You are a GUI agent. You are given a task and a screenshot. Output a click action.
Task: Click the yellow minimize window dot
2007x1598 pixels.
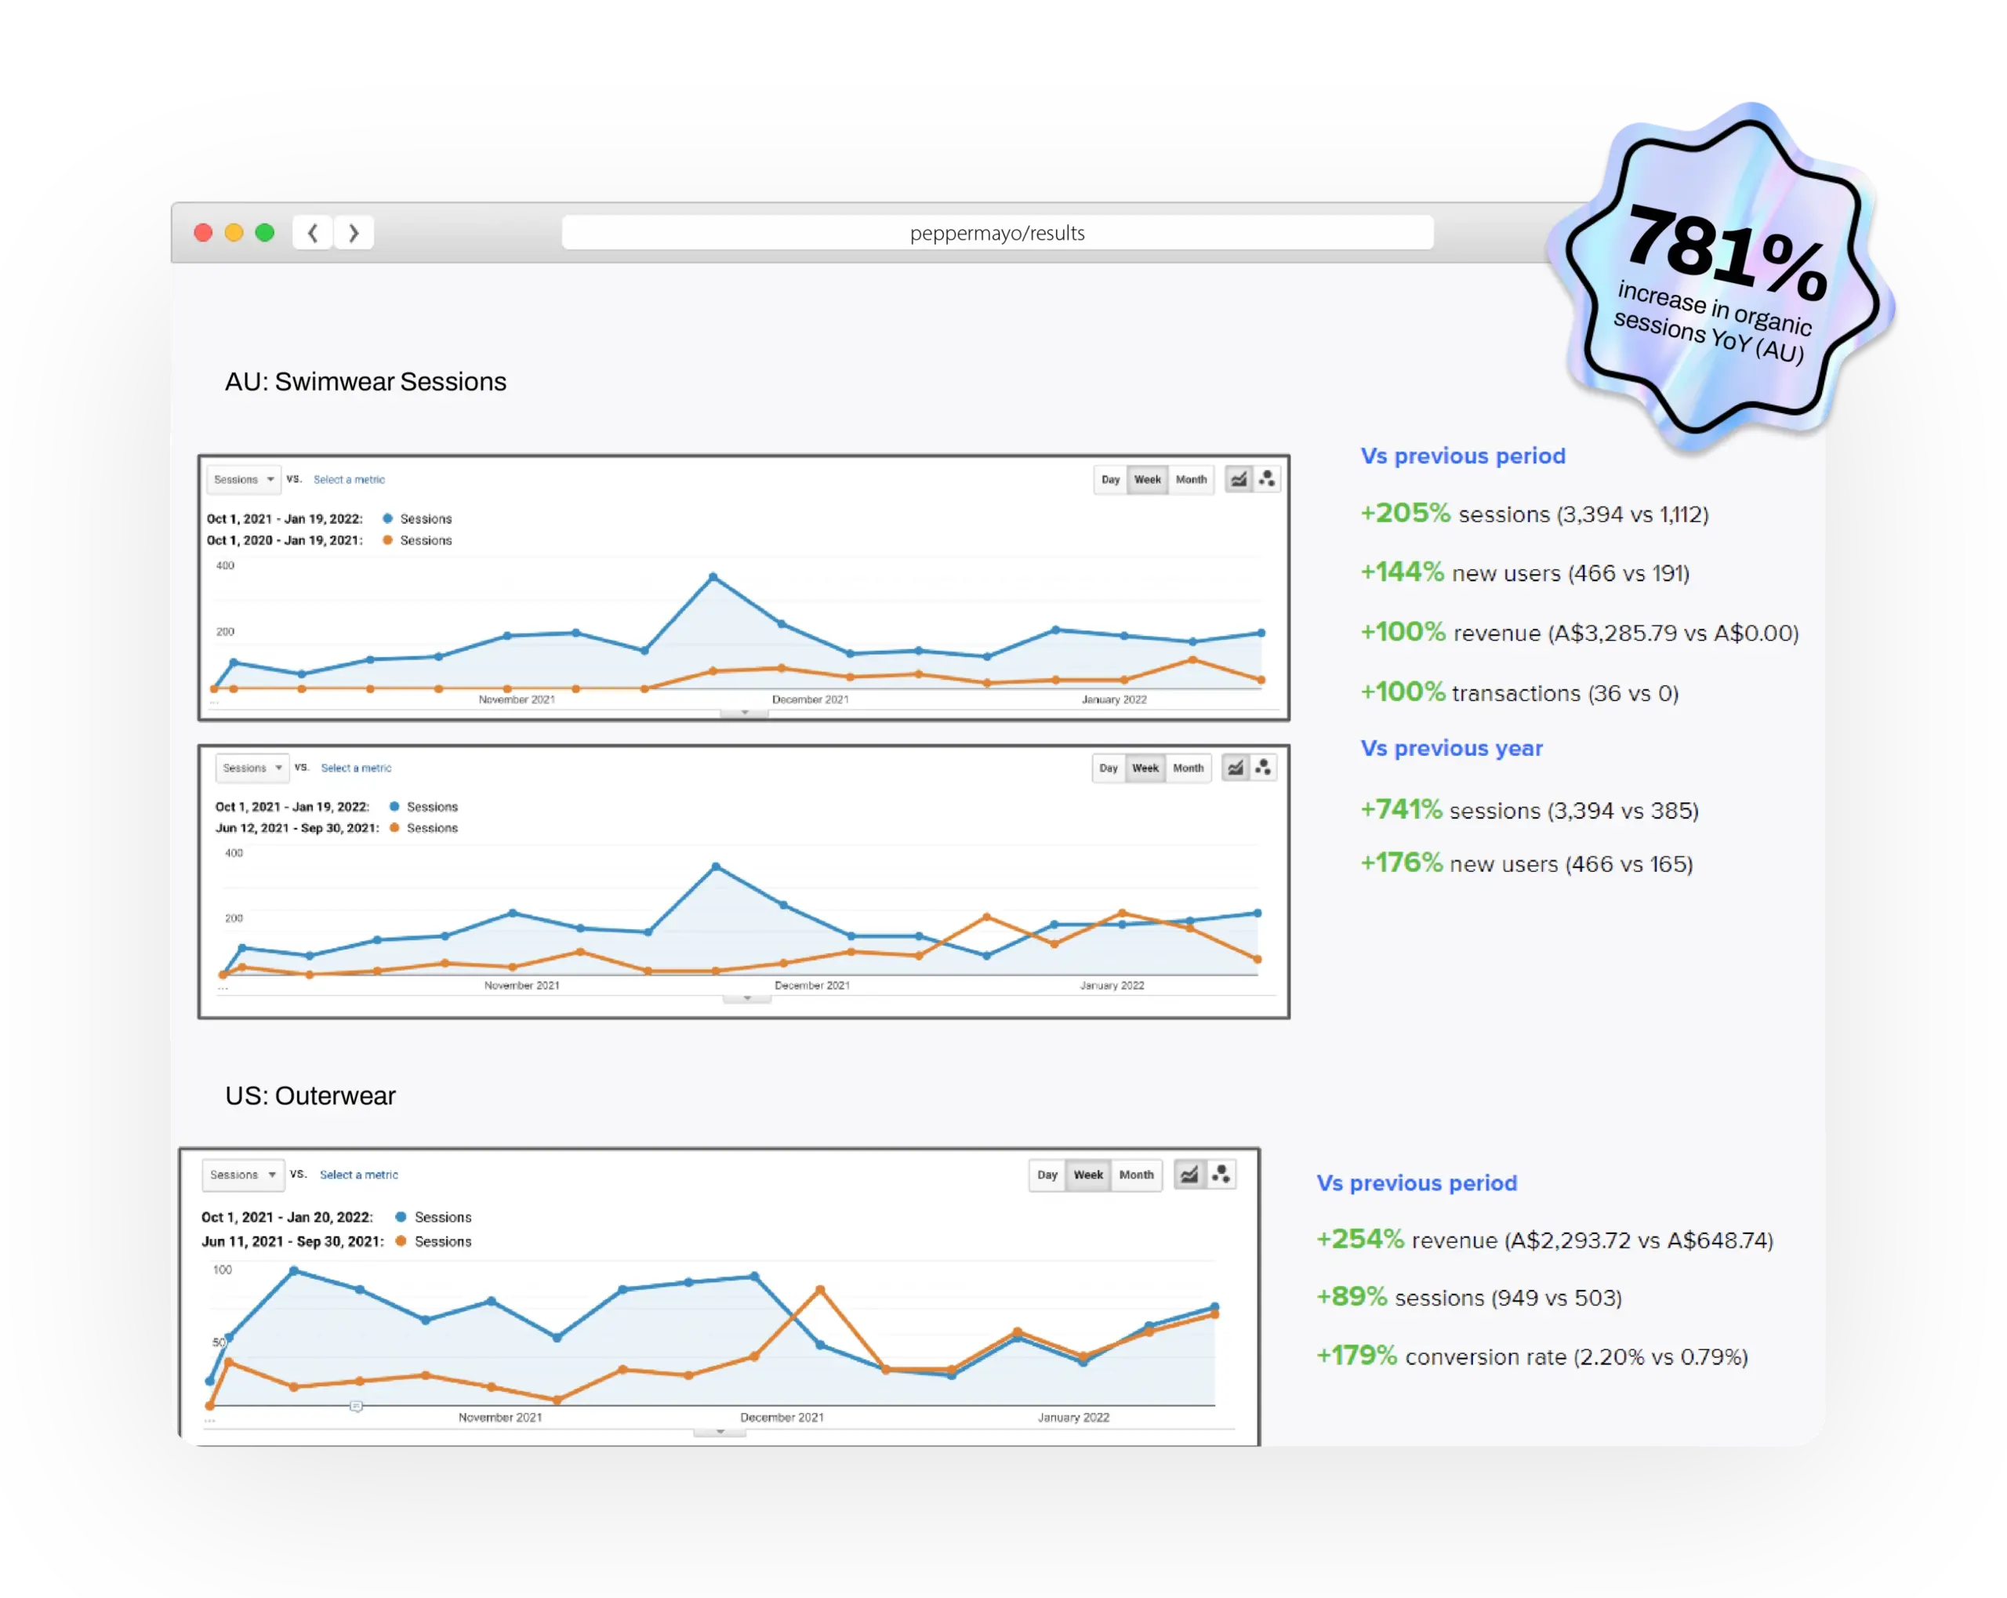pyautogui.click(x=234, y=233)
